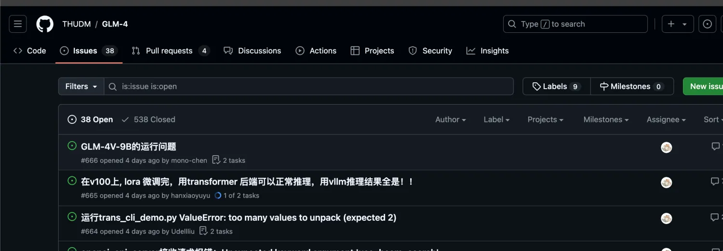
Task: Expand the Filters dropdown
Action: [81, 86]
